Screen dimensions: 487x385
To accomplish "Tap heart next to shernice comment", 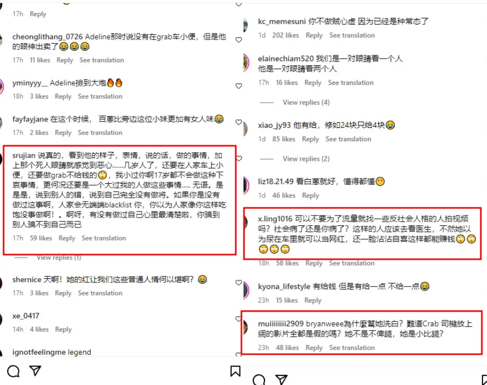I will point(238,283).
